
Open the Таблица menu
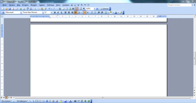click(50, 5)
